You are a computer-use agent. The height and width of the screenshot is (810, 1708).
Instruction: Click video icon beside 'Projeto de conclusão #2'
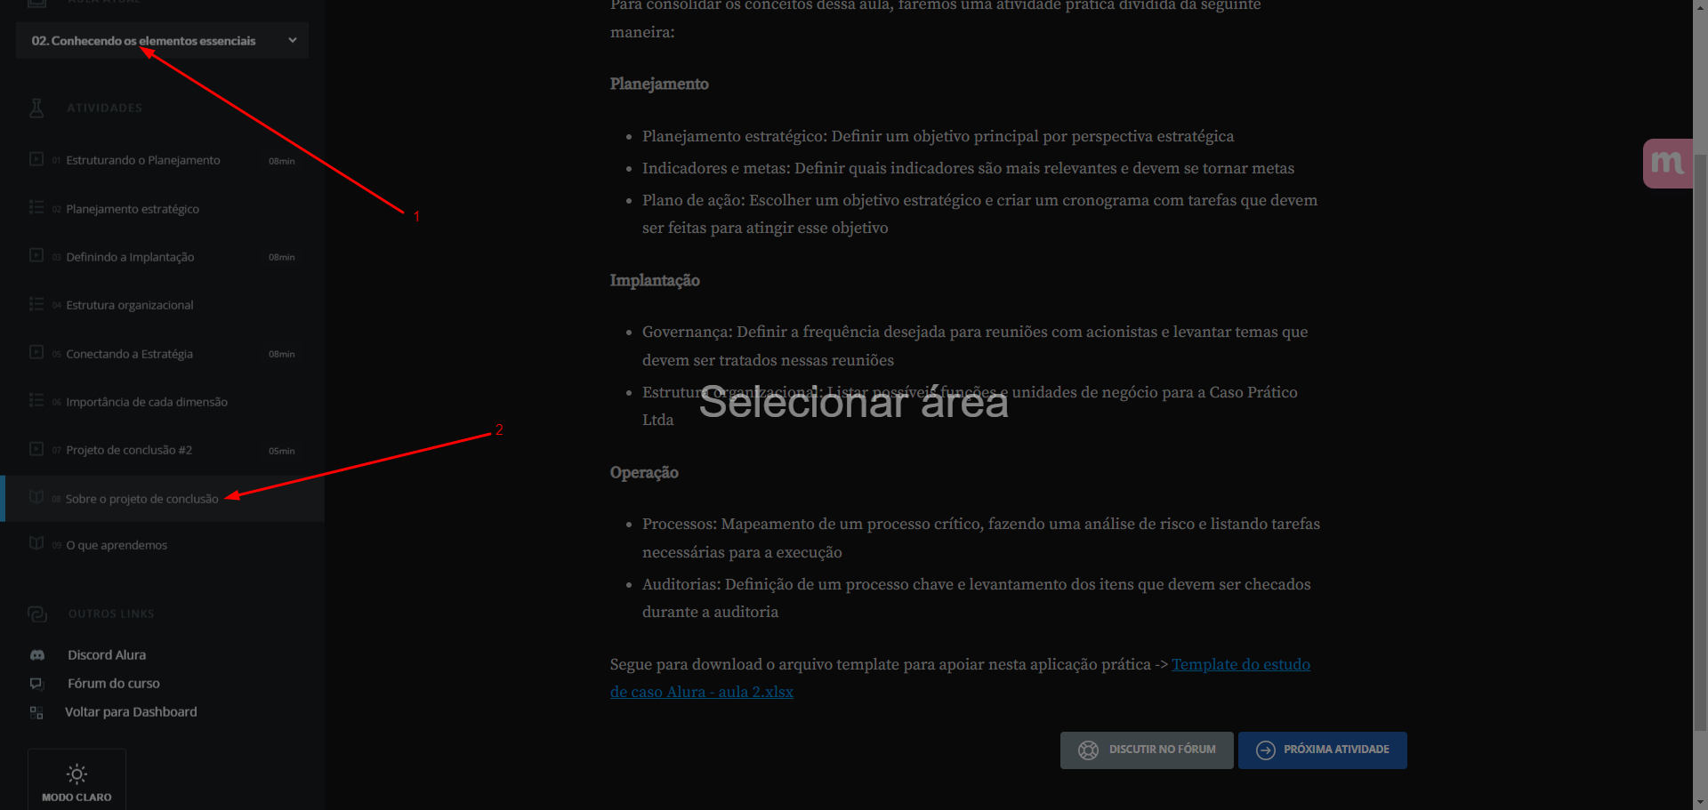(x=36, y=449)
